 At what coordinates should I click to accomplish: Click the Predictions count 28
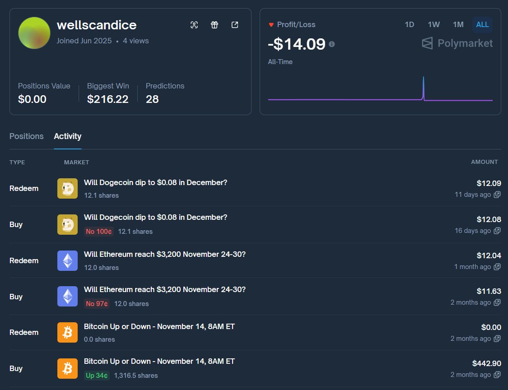coord(152,99)
